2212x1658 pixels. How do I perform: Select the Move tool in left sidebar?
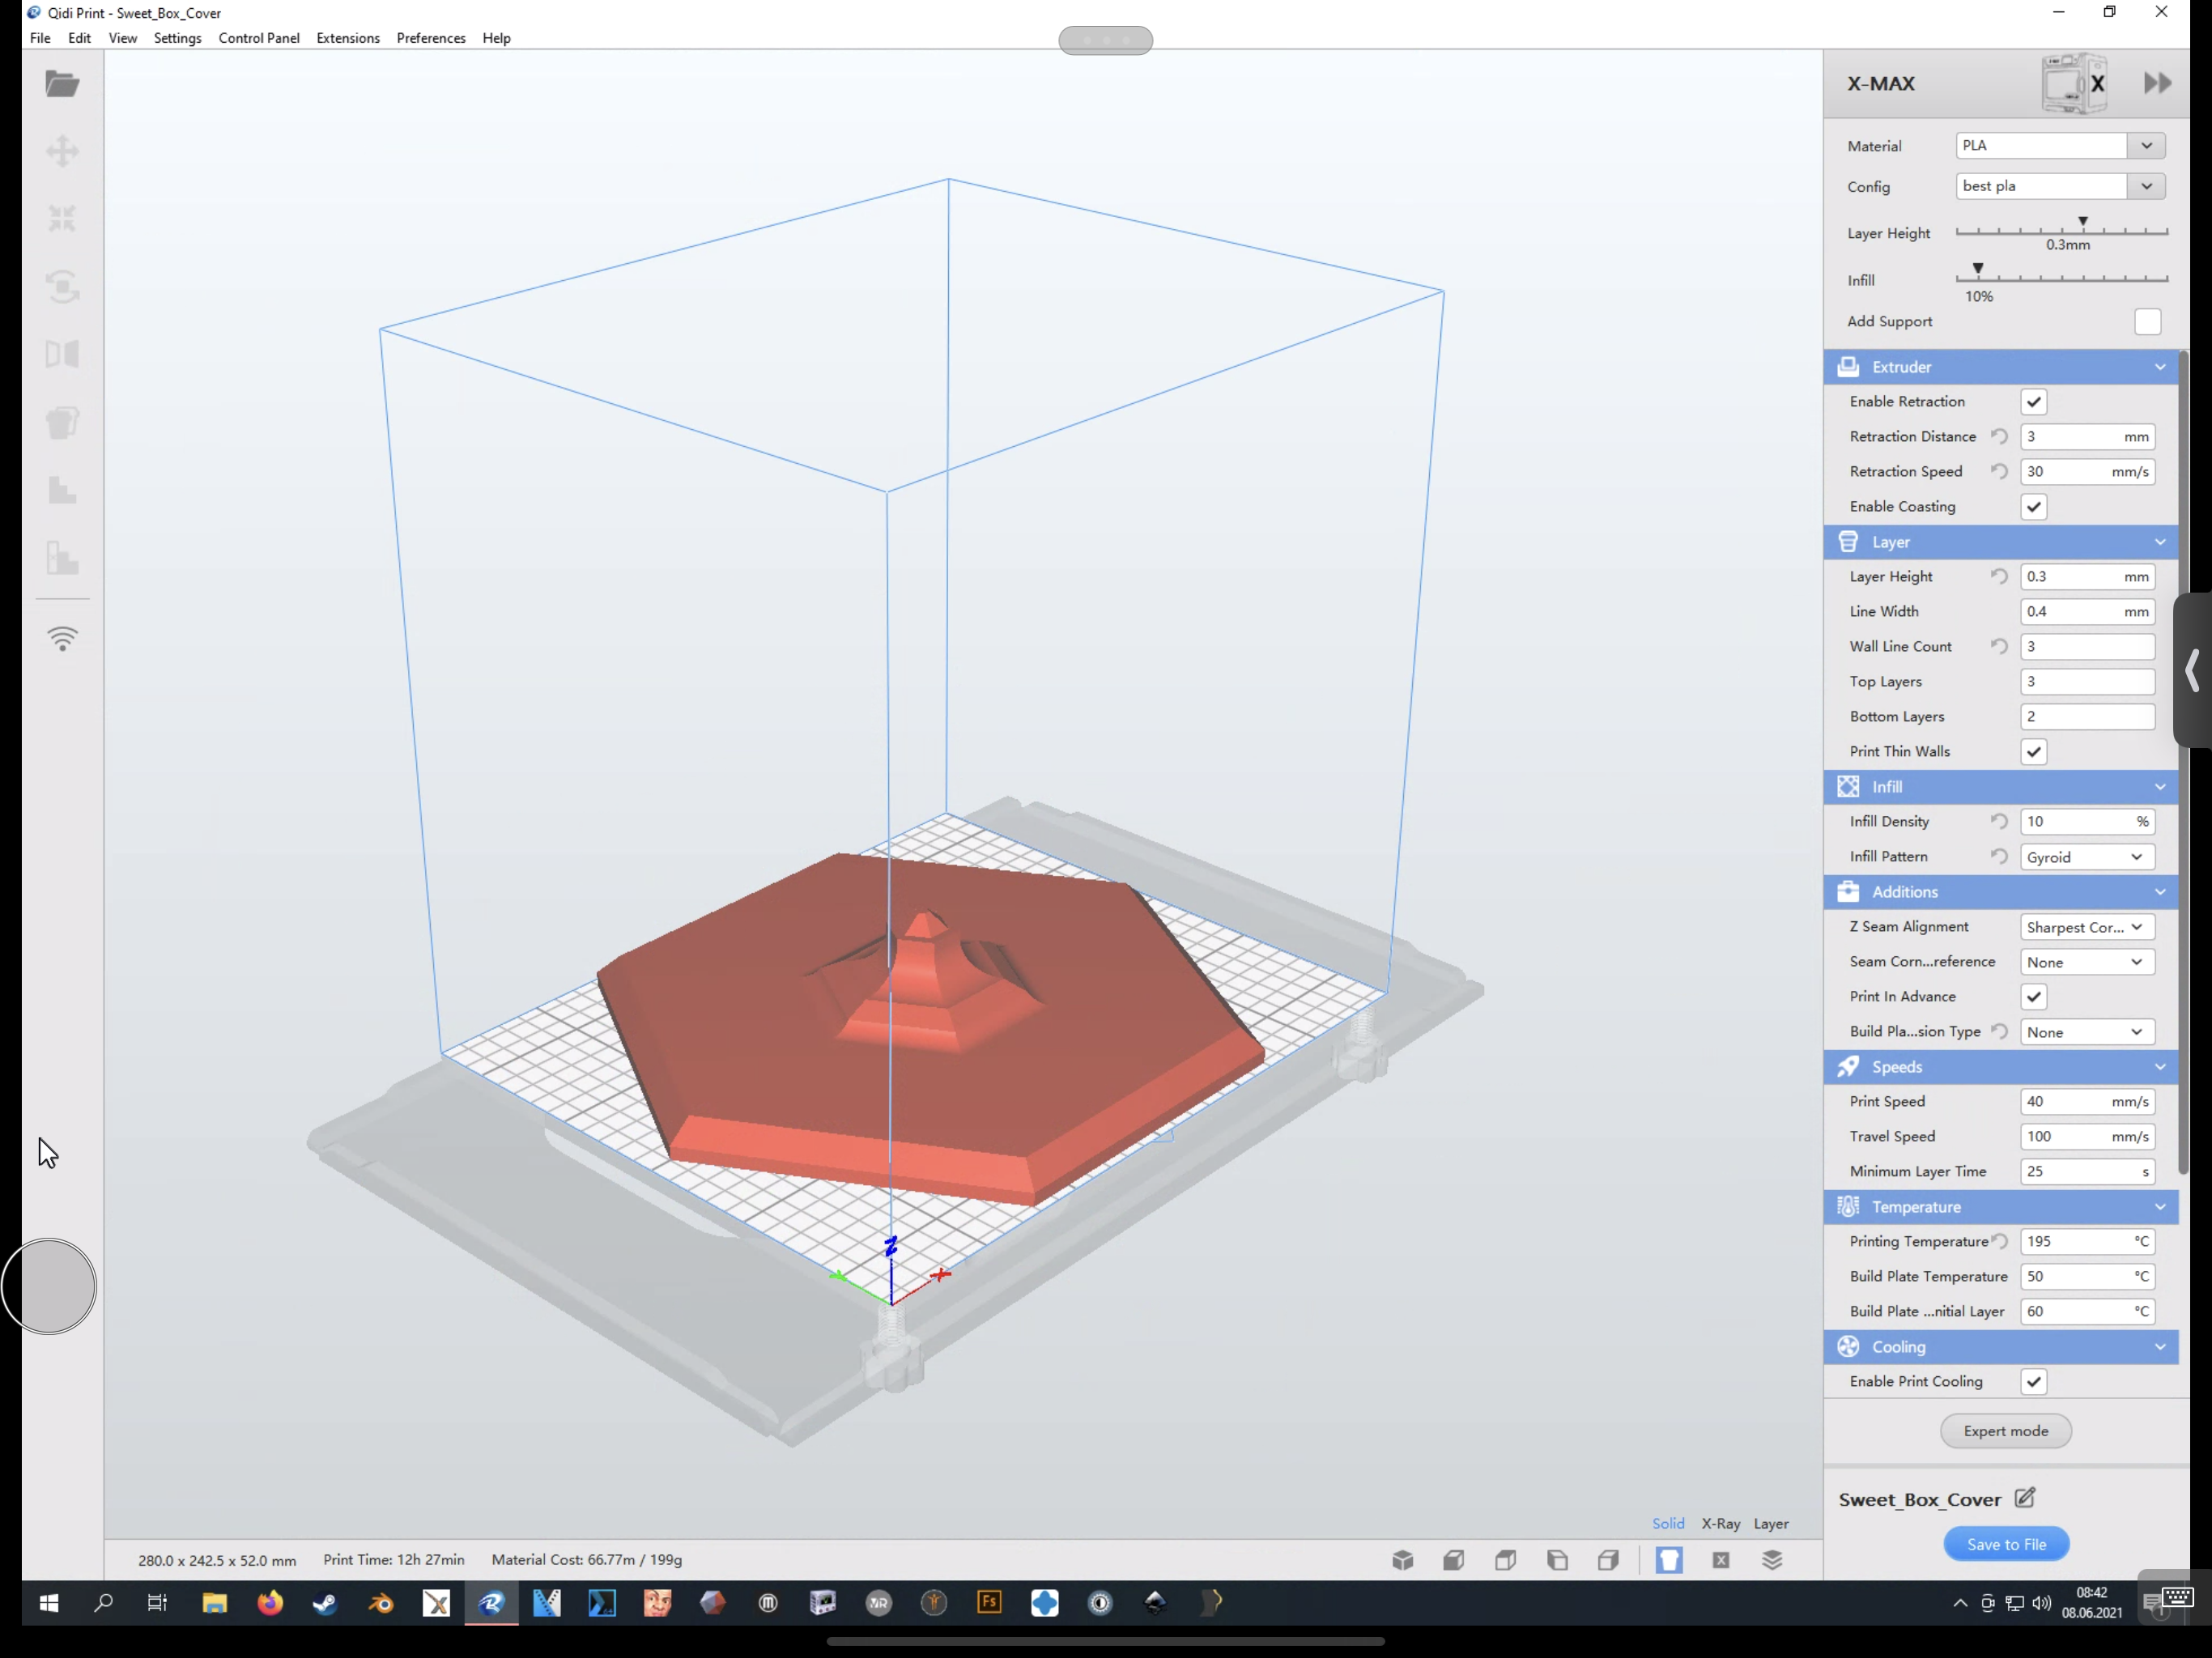click(62, 152)
